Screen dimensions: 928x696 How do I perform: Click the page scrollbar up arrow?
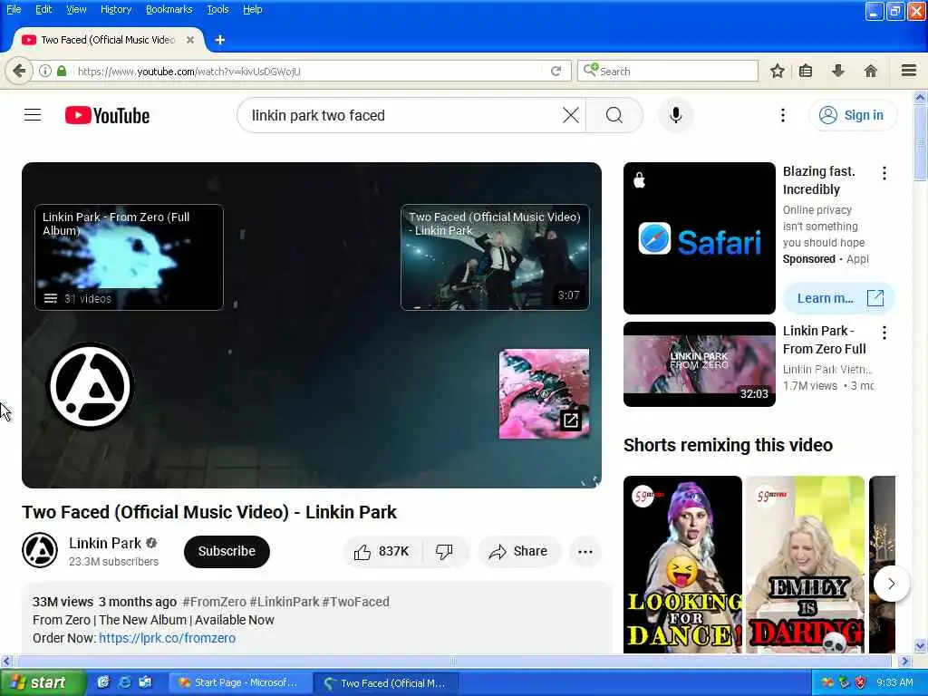pos(921,97)
